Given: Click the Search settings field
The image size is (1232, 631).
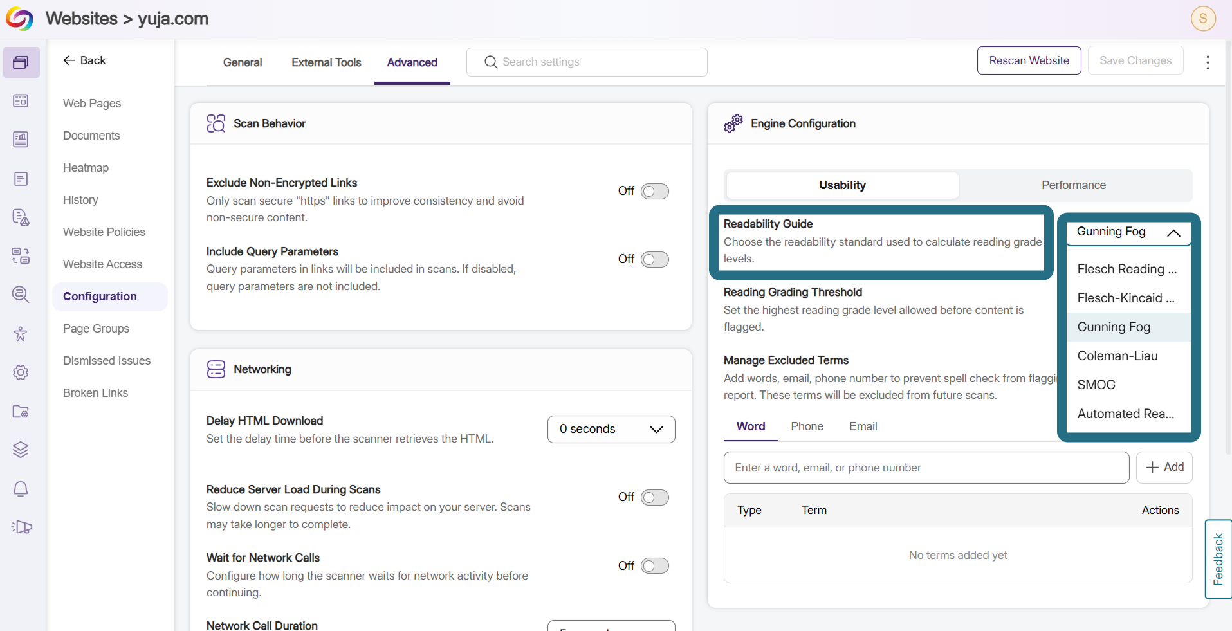Looking at the screenshot, I should click(587, 62).
